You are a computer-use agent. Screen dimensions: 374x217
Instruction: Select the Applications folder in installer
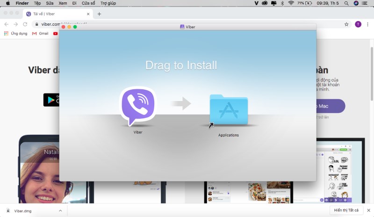tap(229, 109)
